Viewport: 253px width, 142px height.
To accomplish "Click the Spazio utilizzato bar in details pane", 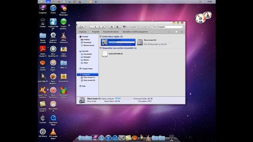I will (124, 99).
